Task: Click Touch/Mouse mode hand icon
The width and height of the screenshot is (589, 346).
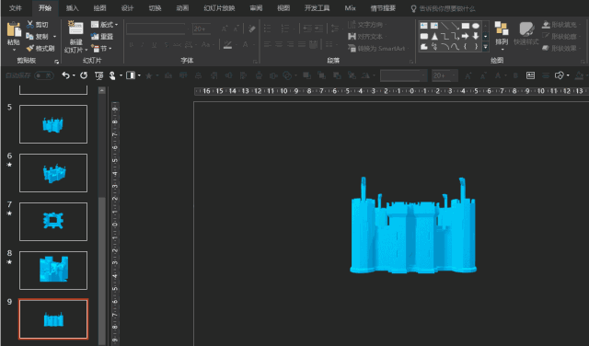Action: tap(112, 75)
